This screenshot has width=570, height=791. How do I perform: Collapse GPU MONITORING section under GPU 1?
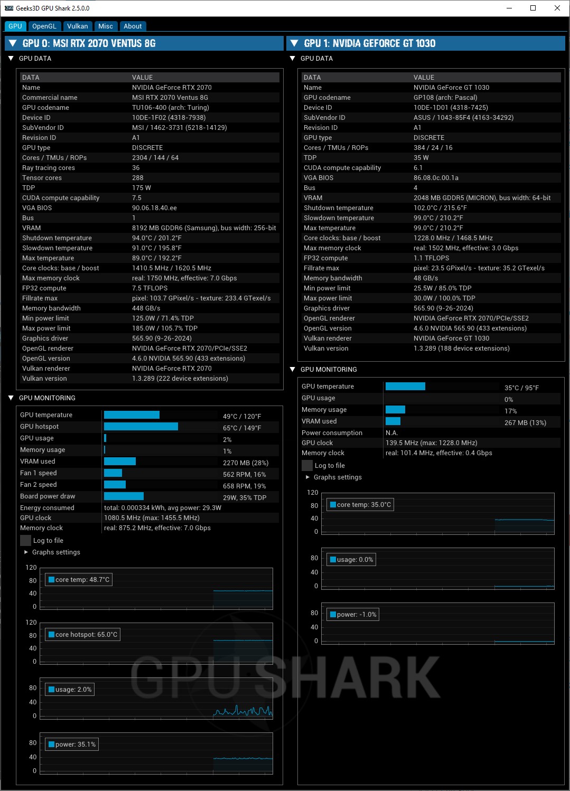pos(293,370)
